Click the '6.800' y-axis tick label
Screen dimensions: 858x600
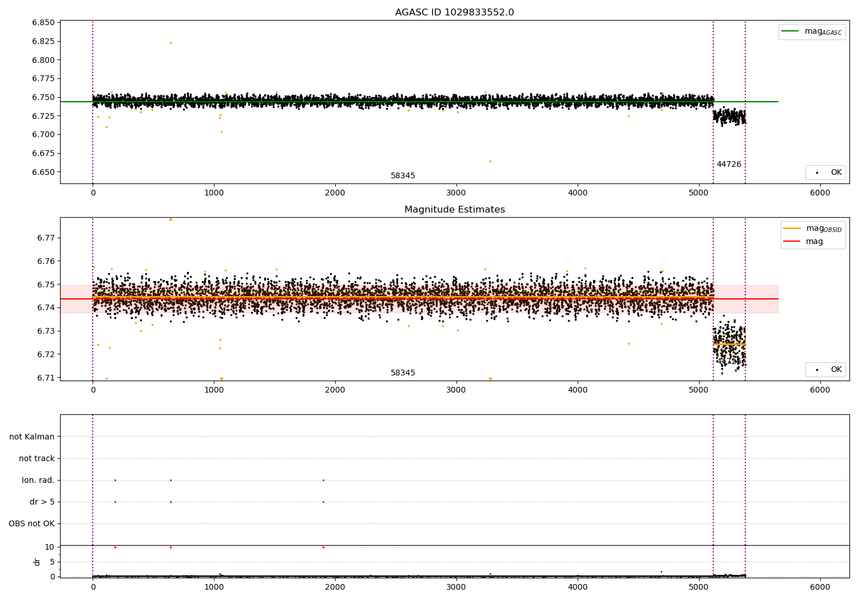tap(43, 60)
